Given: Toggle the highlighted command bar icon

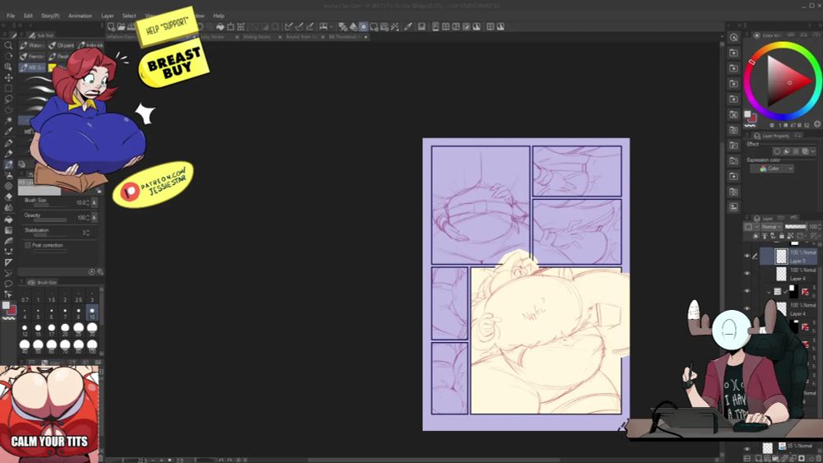Looking at the screenshot, I should point(363,27).
